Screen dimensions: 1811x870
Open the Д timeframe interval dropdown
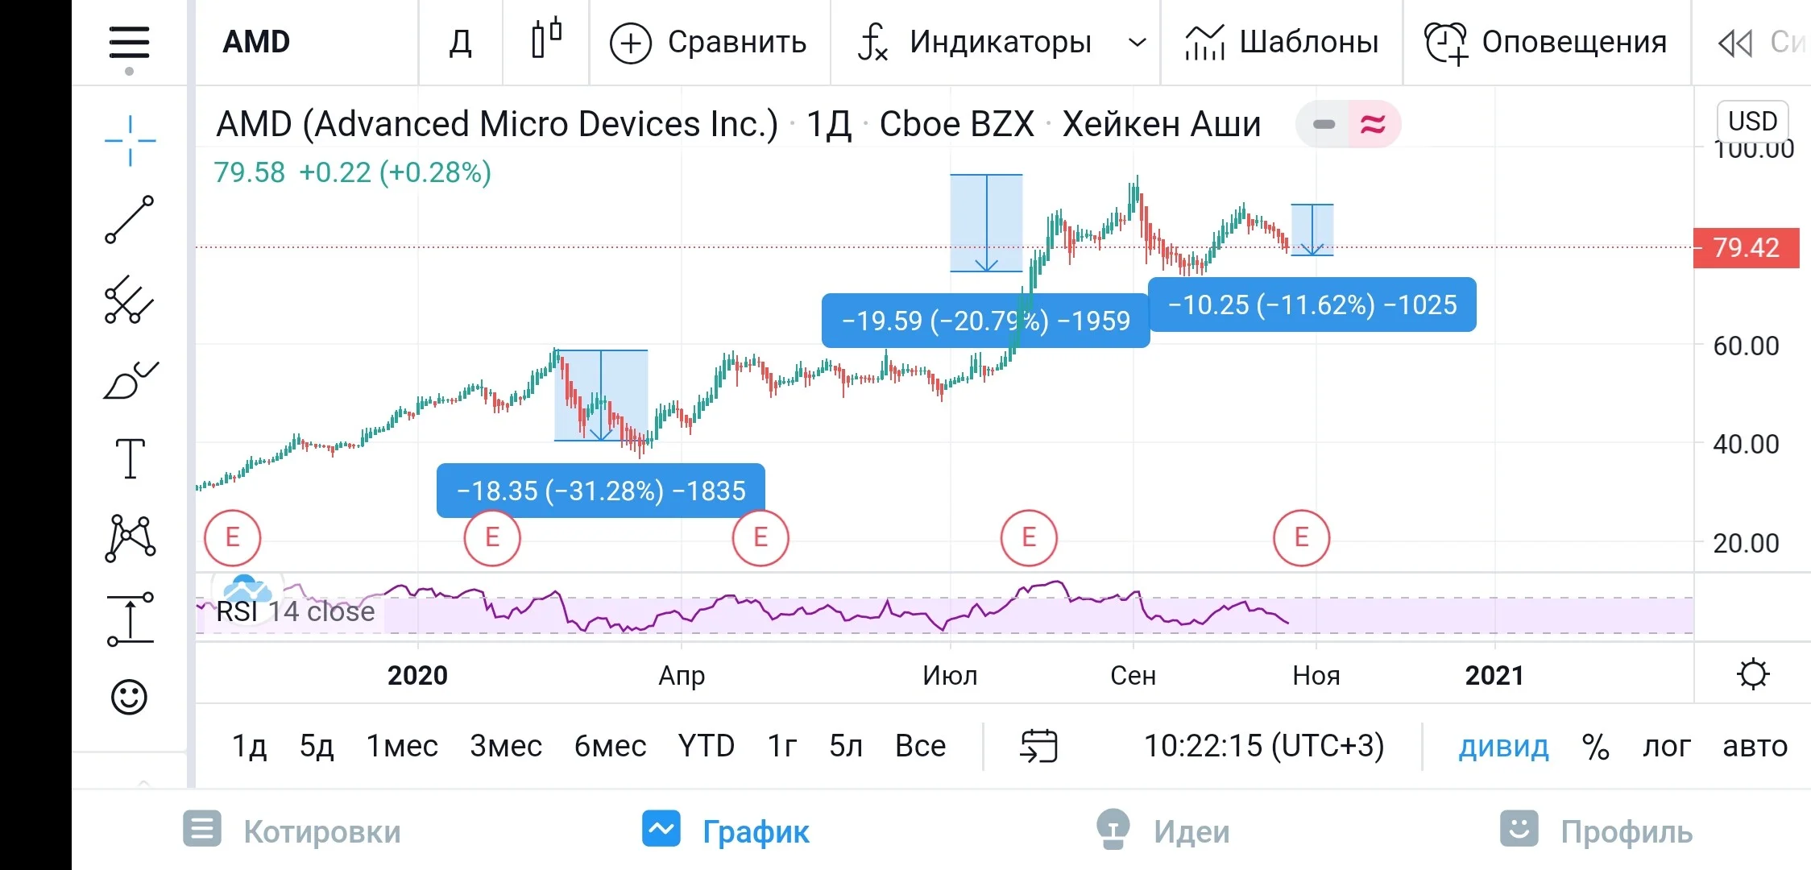[460, 42]
